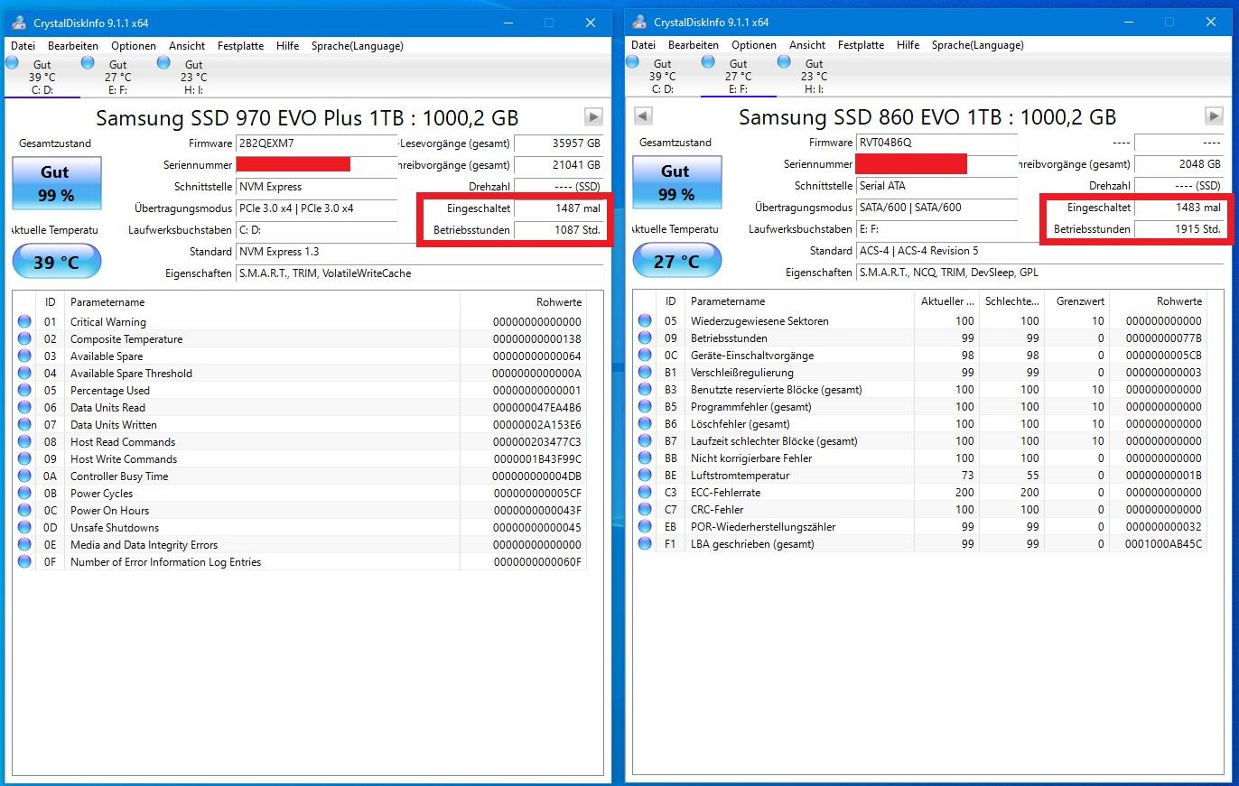1239x786 pixels.
Task: Click Samsung SSD 860 EVO 1TB title
Action: (x=927, y=117)
